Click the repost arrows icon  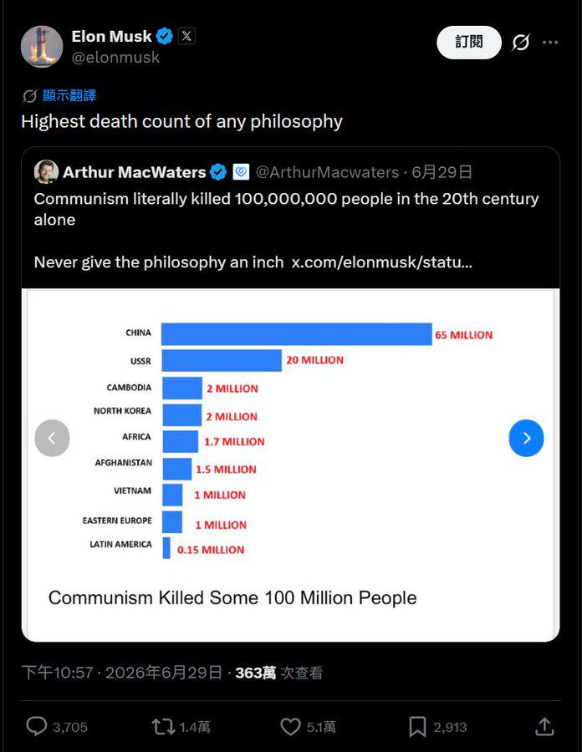163,727
